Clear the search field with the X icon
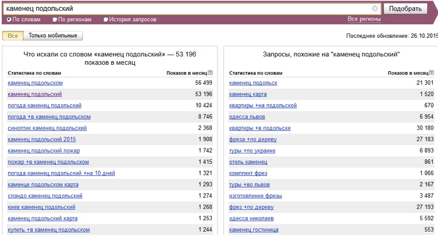This screenshot has height=235, width=438. pos(375,8)
